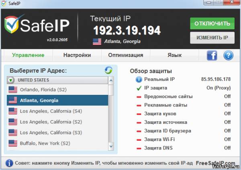The width and height of the screenshot is (241, 170).
Task: Click the green checkmark beside IP защита
Action: pos(139,88)
